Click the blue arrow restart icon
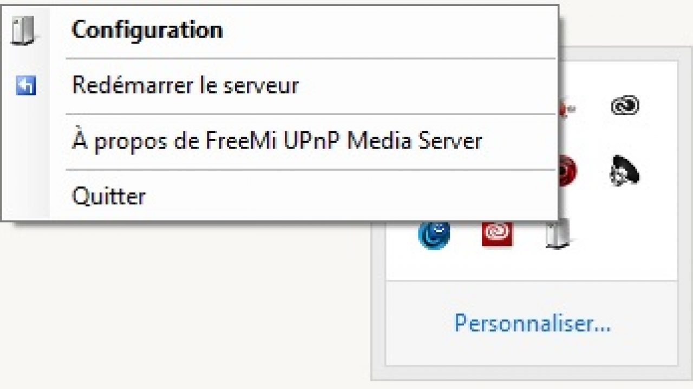 [x=25, y=85]
